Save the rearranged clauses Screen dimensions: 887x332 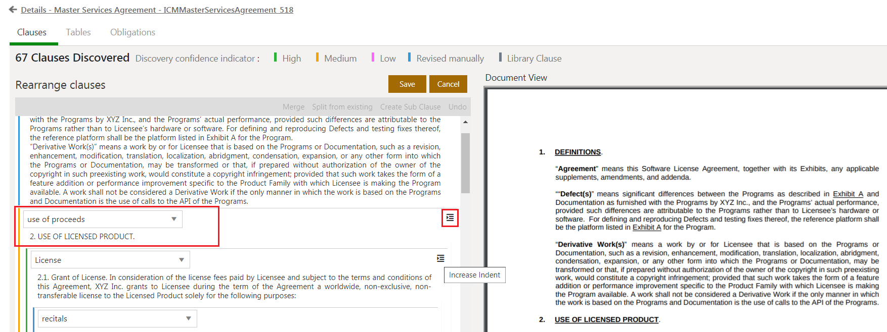(407, 84)
